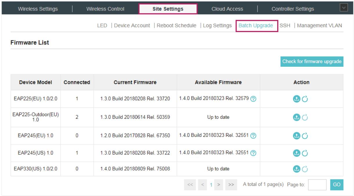Select EAP330(US) 1.0/2.0 model cell
354x196 pixels.
(36, 169)
